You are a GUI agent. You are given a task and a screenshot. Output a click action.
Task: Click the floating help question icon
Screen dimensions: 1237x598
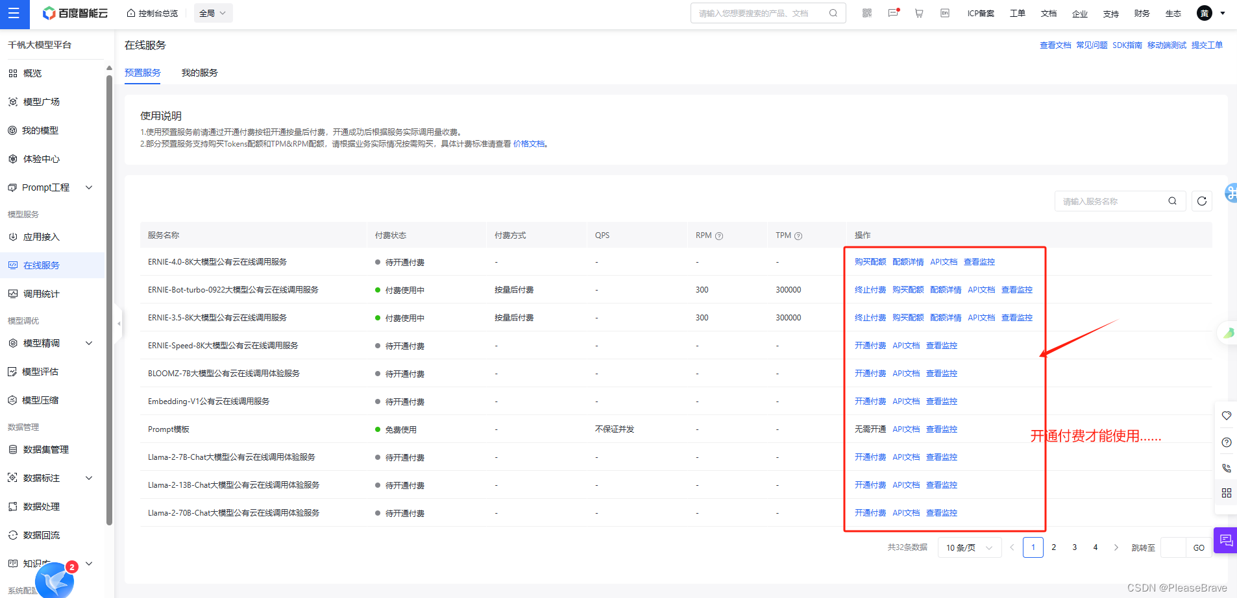1226,442
